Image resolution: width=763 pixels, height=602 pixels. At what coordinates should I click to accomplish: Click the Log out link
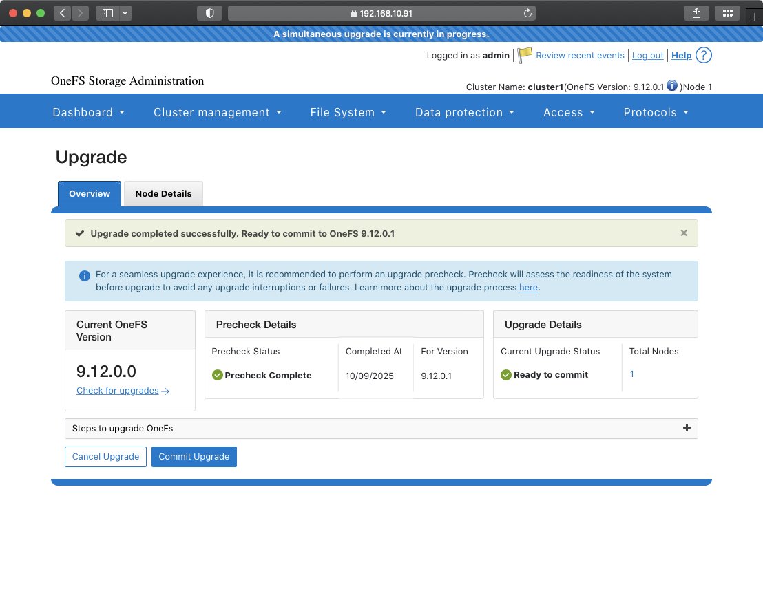tap(647, 55)
